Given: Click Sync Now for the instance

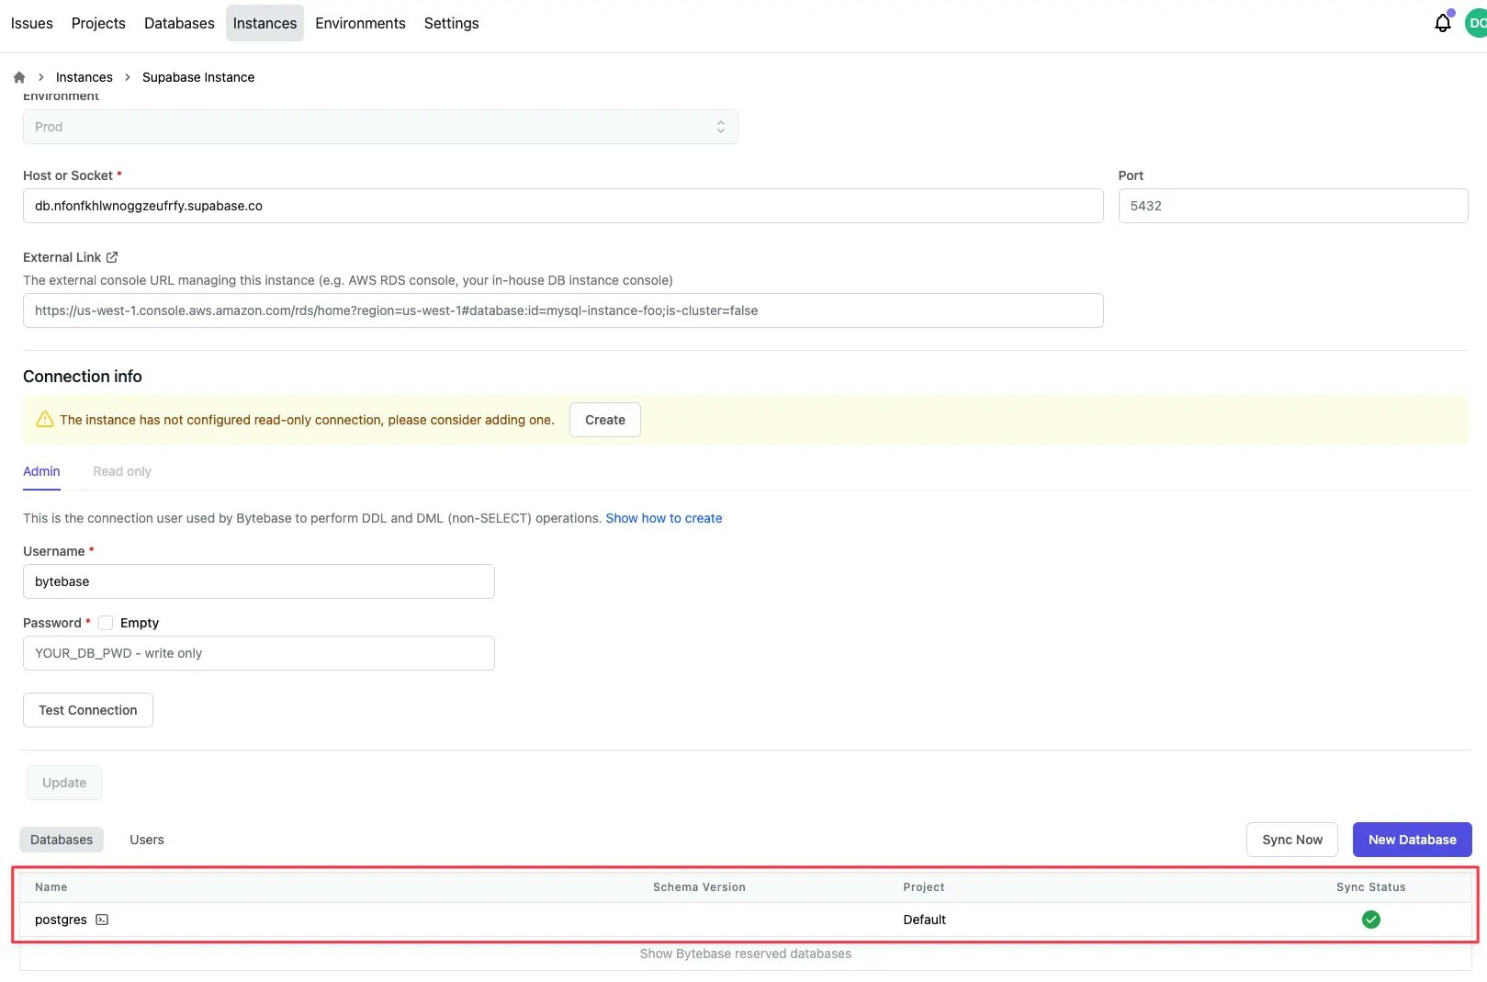Looking at the screenshot, I should tap(1291, 839).
